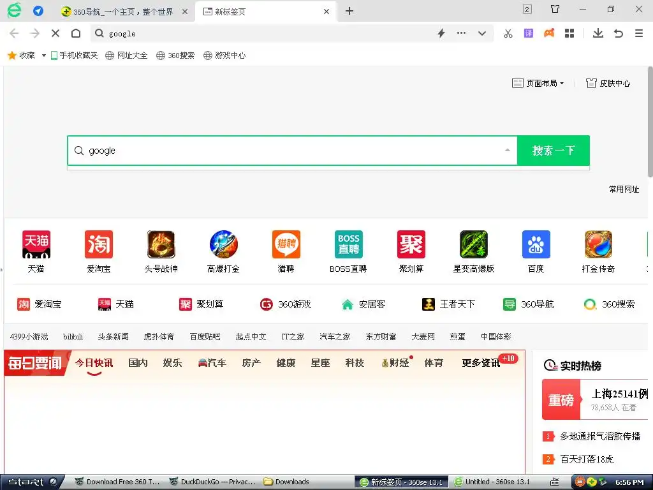The width and height of the screenshot is (653, 490).
Task: Open the new tab plus button
Action: (349, 11)
